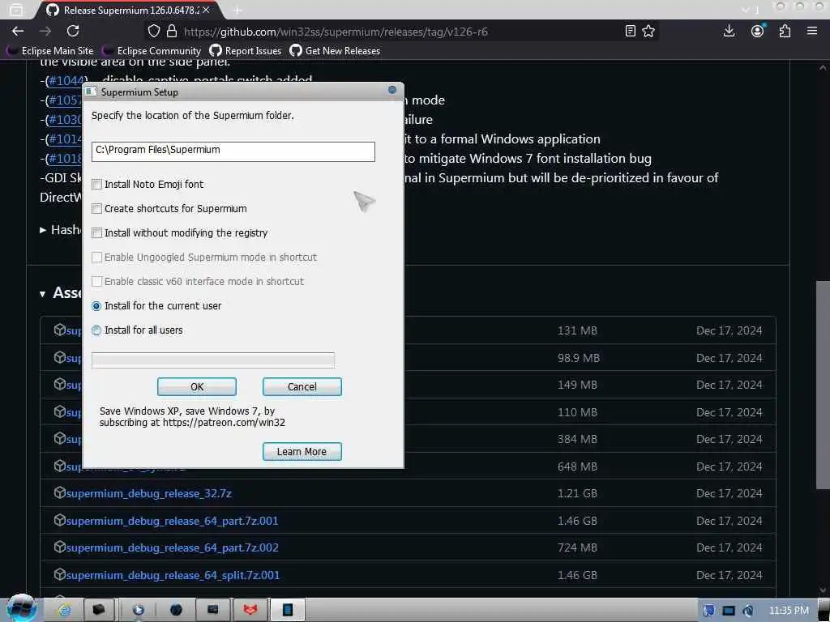Open the Report Issues bookmark

pyautogui.click(x=246, y=51)
